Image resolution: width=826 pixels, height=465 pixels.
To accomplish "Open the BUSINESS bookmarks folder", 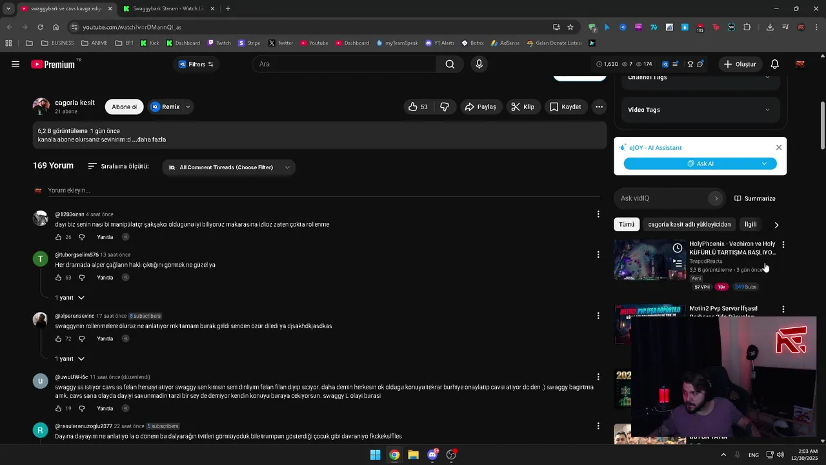I will pos(57,43).
